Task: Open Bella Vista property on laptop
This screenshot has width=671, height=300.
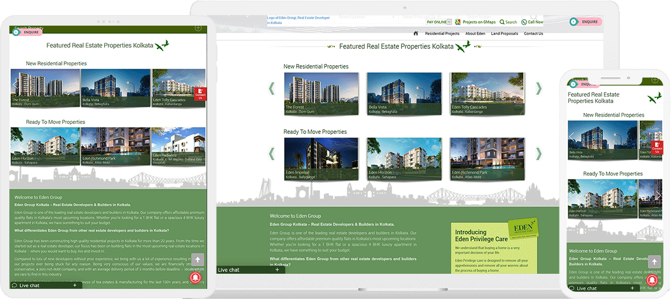Action: tap(404, 94)
